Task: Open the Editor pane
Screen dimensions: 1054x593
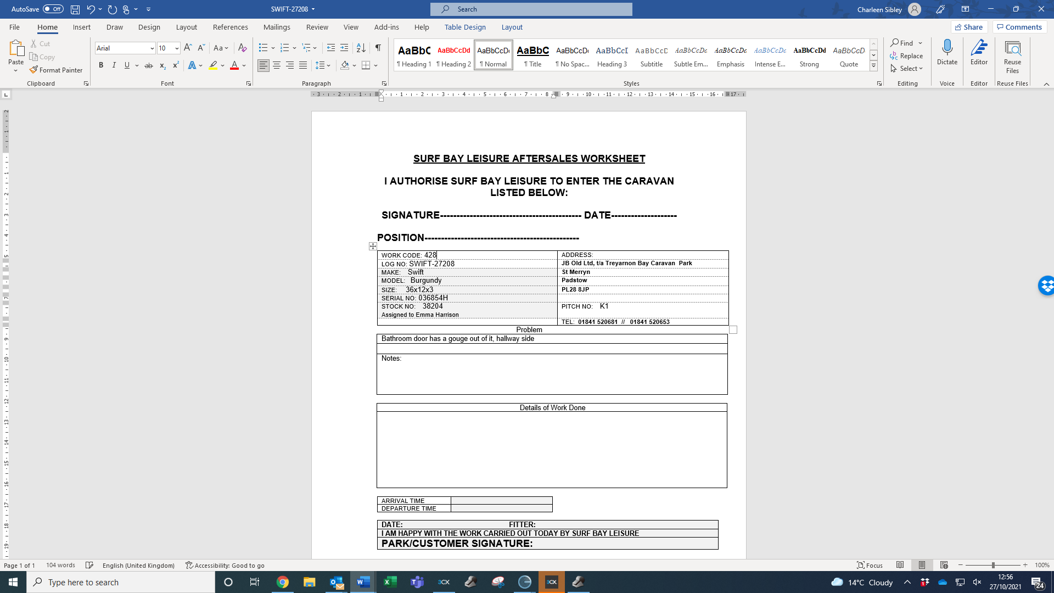Action: pyautogui.click(x=979, y=52)
